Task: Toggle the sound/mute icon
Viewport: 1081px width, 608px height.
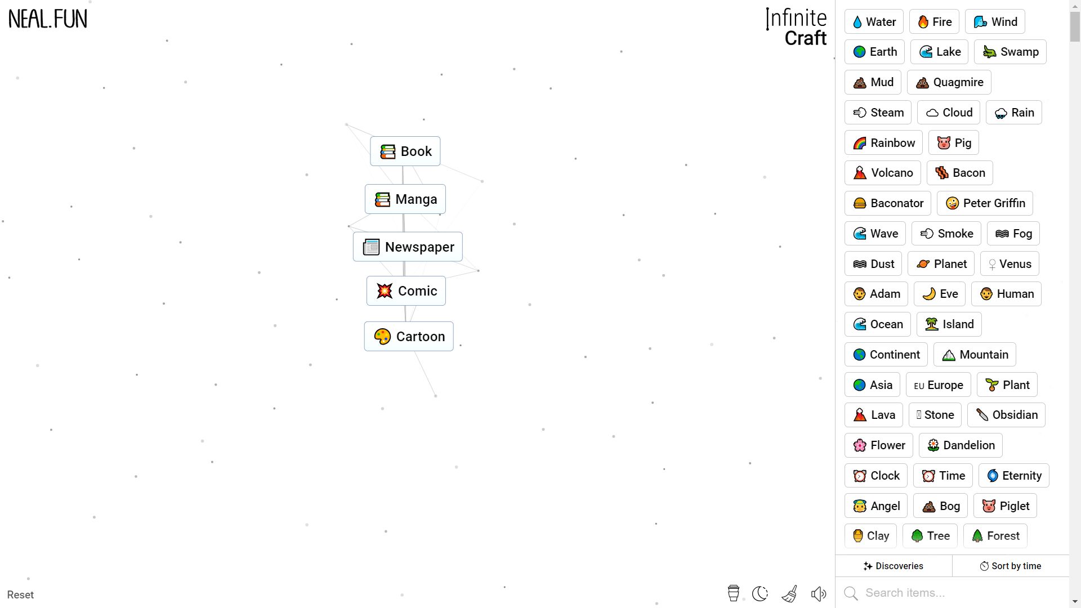Action: coord(818,594)
